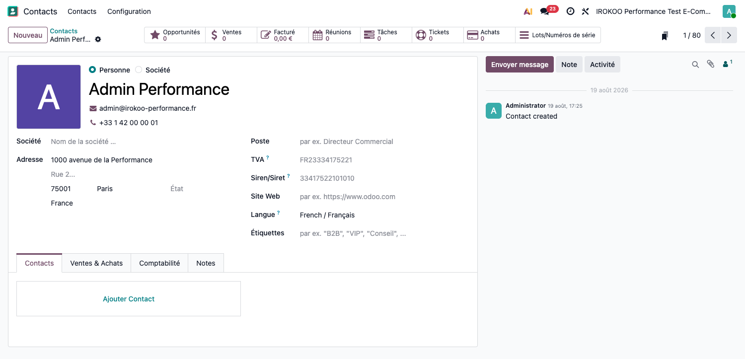Screen dimensions: 745x359
Task: Click the Activité button
Action: pyautogui.click(x=602, y=65)
